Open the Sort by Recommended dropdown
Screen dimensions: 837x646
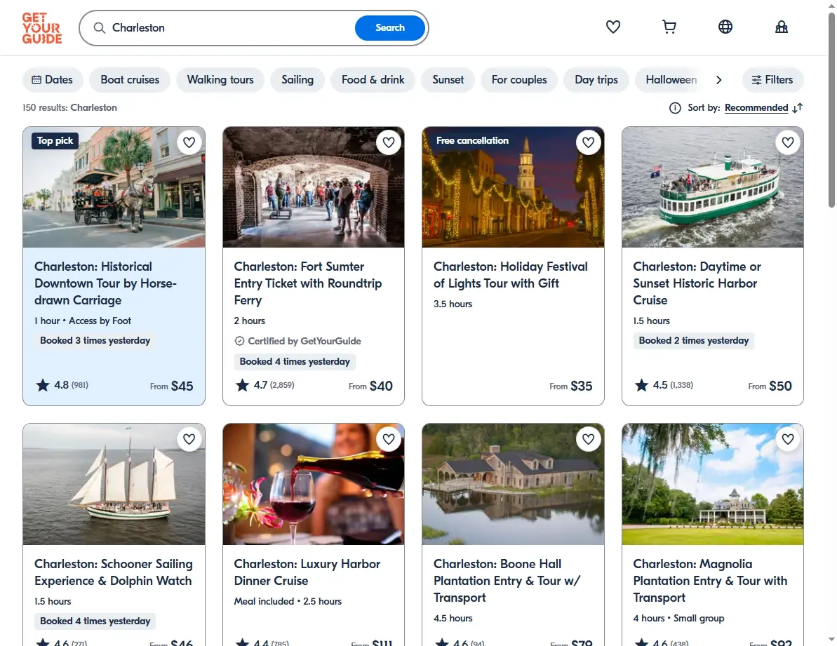click(x=756, y=108)
